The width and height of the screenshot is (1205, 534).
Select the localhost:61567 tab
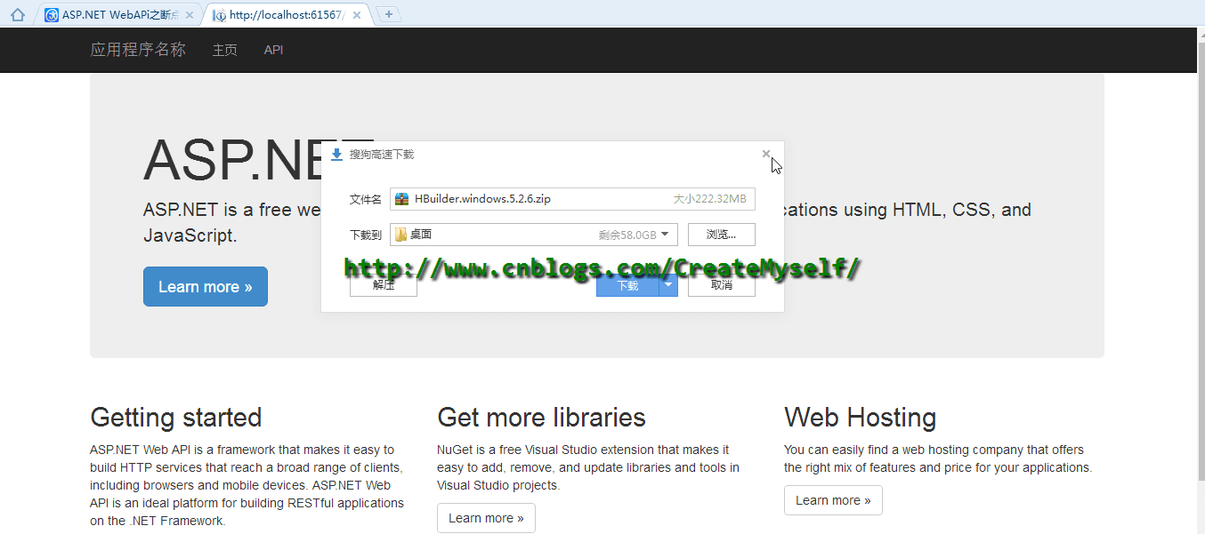(x=285, y=15)
